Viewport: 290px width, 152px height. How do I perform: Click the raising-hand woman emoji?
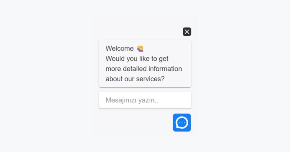(140, 49)
